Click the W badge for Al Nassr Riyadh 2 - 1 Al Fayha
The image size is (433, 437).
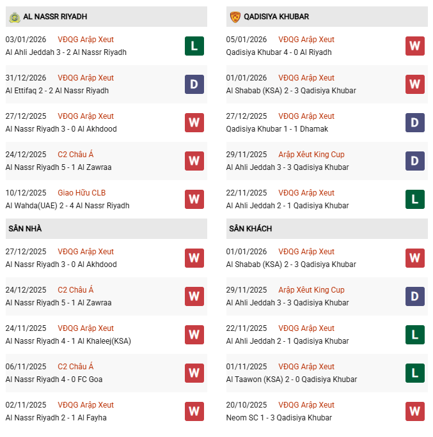(194, 411)
